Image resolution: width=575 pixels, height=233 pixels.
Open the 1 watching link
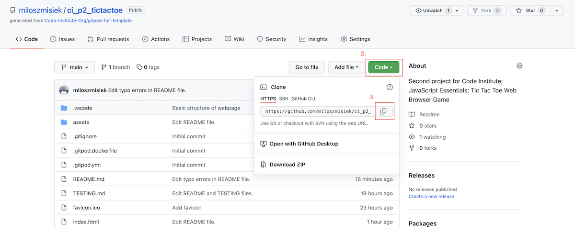[x=427, y=137]
